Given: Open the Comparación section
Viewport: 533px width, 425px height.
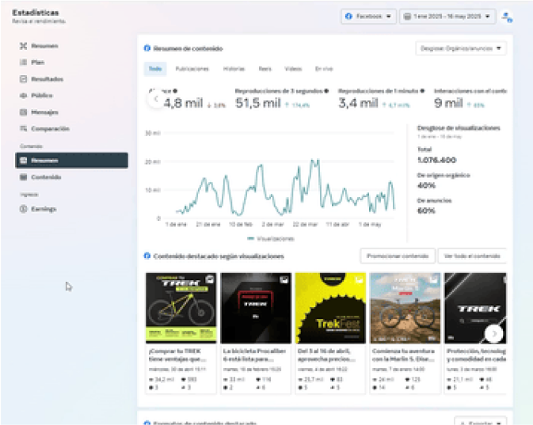Looking at the screenshot, I should coord(49,129).
